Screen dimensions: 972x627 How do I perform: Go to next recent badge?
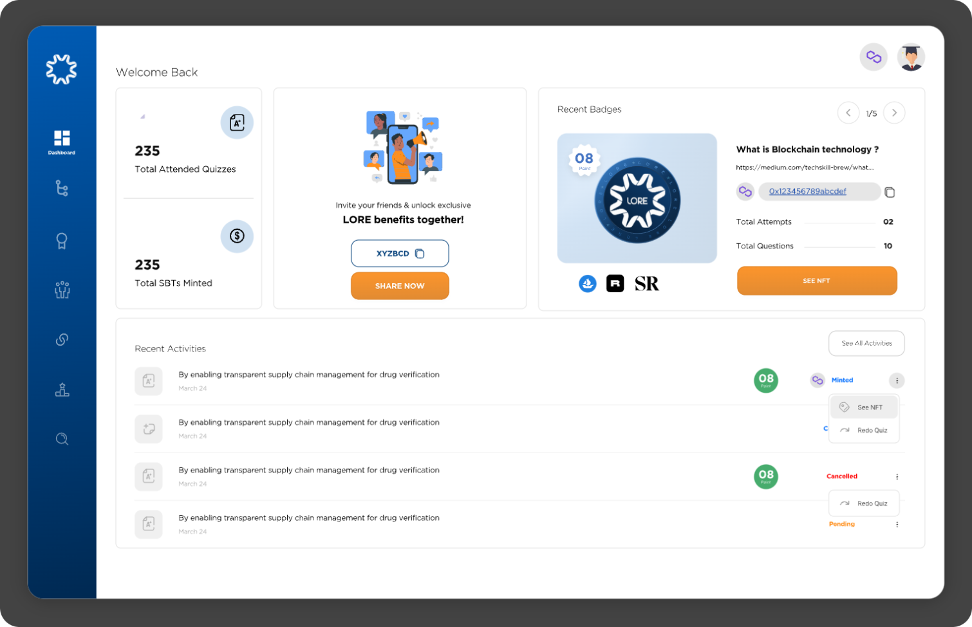(894, 113)
